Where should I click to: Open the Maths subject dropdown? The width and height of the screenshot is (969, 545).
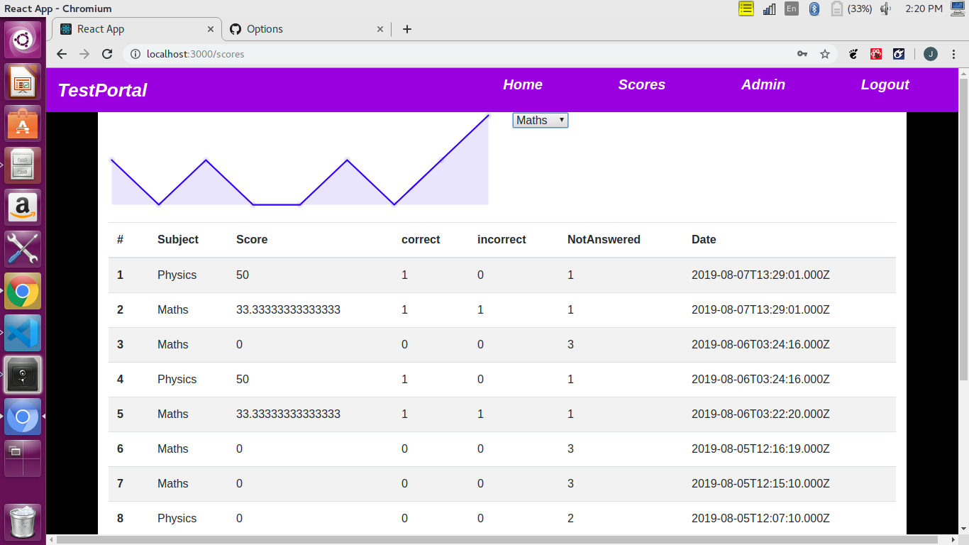(x=540, y=120)
